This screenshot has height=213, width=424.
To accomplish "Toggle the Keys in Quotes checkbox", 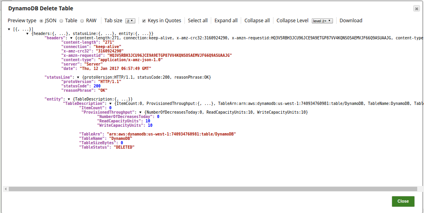I will tap(144, 21).
